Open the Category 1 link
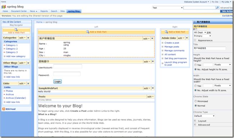The height and width of the screenshot is (138, 234). click(x=12, y=45)
